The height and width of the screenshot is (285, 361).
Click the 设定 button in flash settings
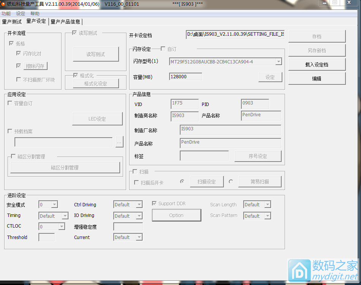(x=270, y=78)
